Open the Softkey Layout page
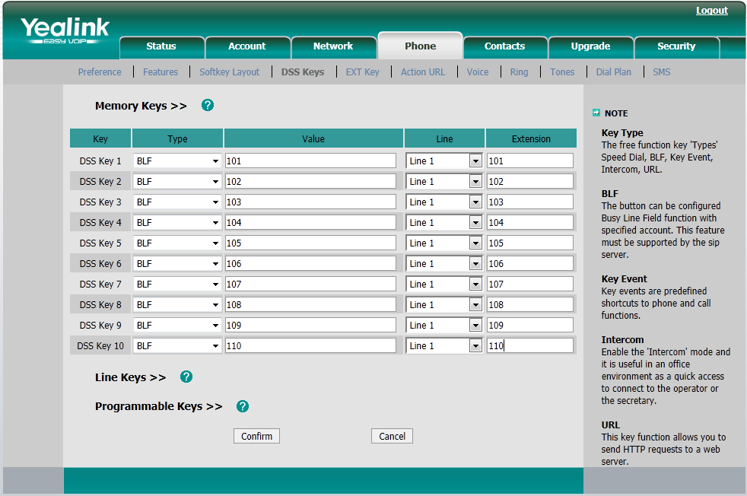 tap(230, 72)
